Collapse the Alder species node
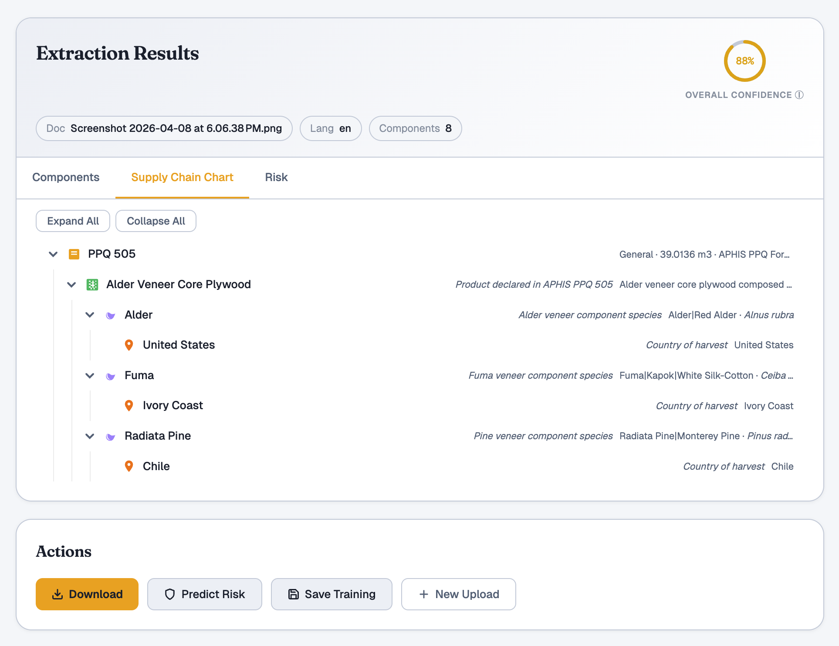The width and height of the screenshot is (839, 646). pyautogui.click(x=90, y=315)
